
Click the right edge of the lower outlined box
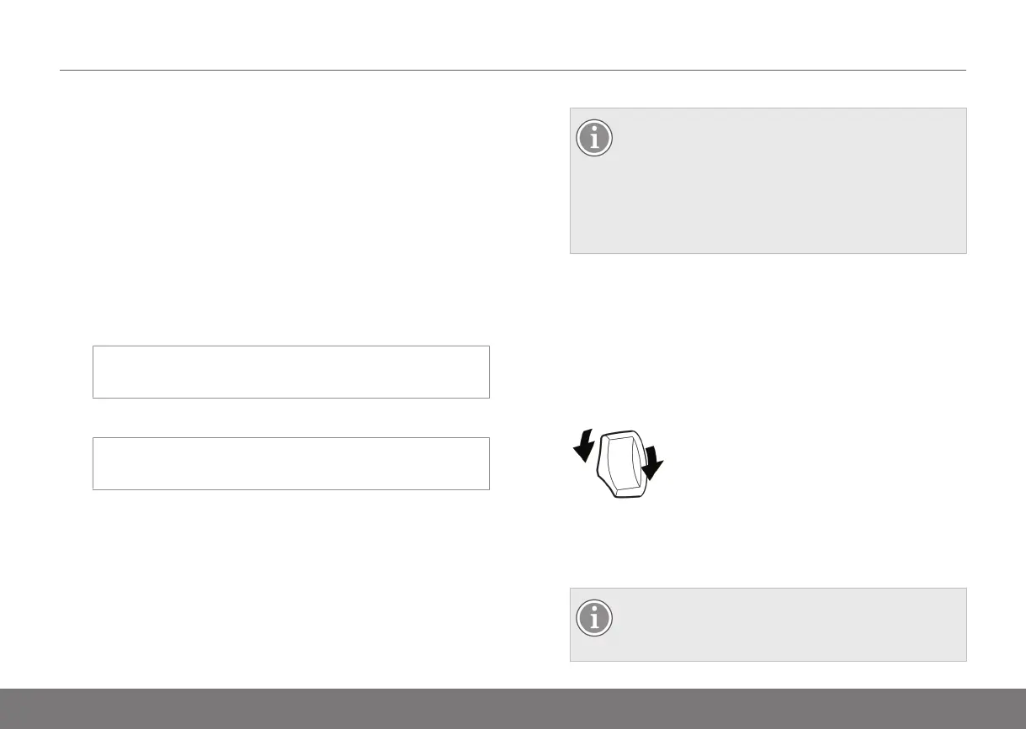click(x=489, y=463)
